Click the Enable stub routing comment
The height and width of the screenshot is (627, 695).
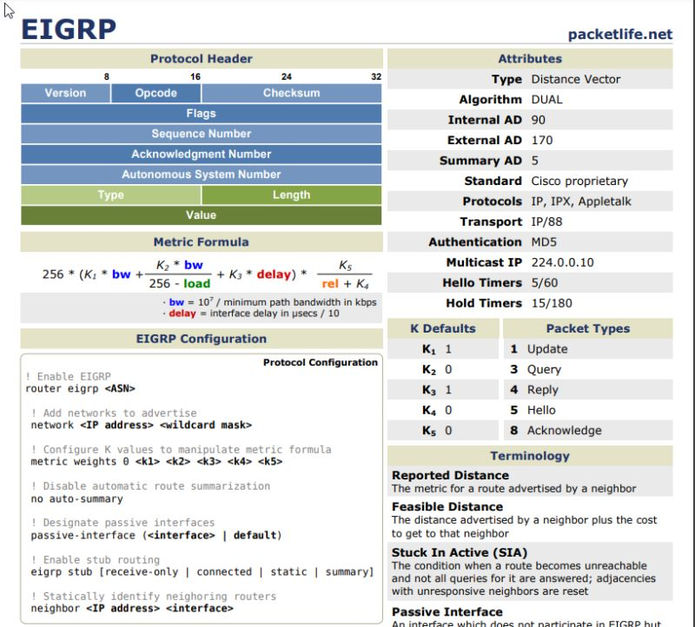(x=96, y=559)
